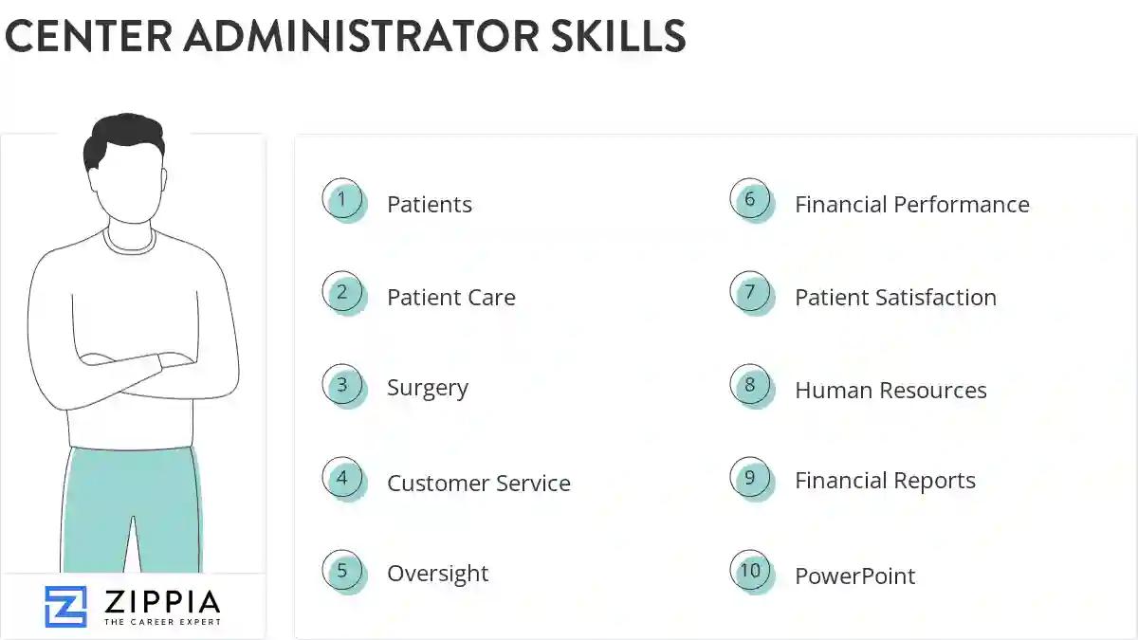This screenshot has width=1138, height=640.
Task: Select the Patient Care skill text
Action: pyautogui.click(x=451, y=298)
